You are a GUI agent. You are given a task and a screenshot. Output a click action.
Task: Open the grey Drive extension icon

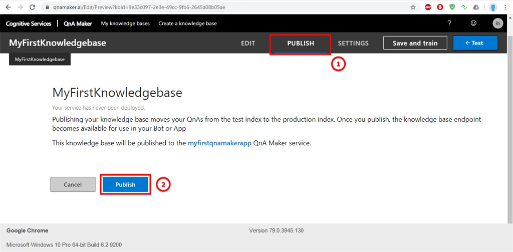pyautogui.click(x=476, y=7)
